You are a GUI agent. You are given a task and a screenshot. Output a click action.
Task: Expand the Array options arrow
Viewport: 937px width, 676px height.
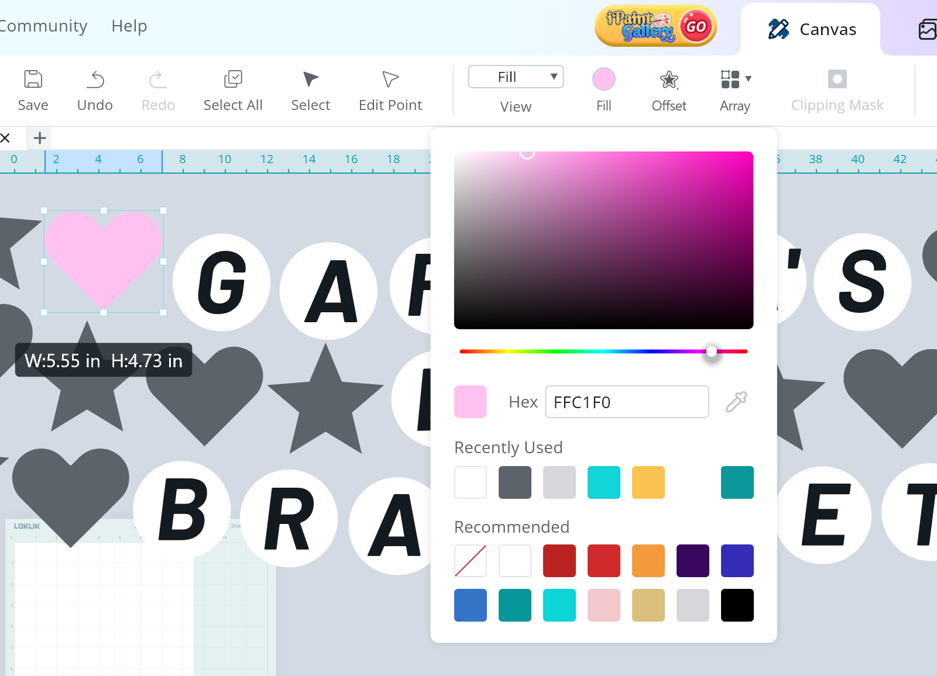click(x=749, y=78)
